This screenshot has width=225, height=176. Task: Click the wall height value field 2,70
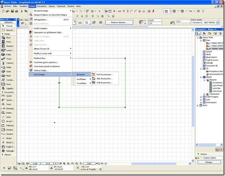coord(155,23)
